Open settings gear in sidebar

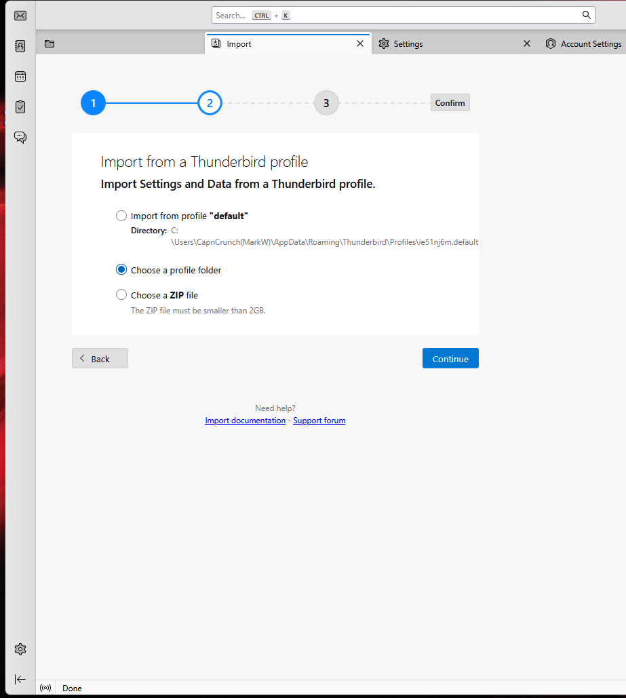coord(20,649)
